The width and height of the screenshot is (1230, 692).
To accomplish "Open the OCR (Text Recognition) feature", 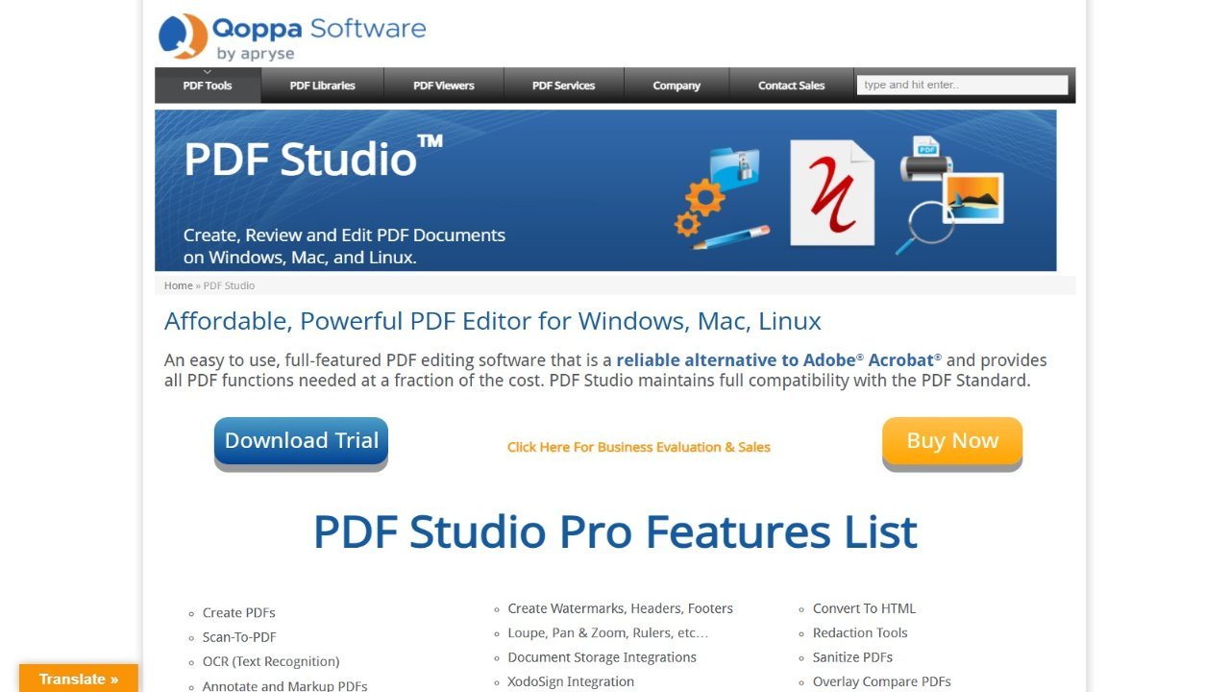I will point(271,661).
